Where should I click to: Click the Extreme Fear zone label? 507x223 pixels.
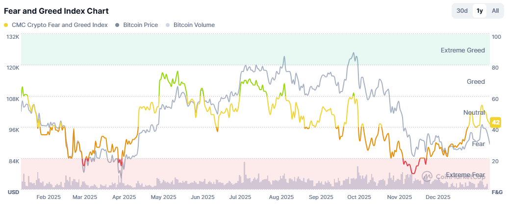[x=465, y=175]
